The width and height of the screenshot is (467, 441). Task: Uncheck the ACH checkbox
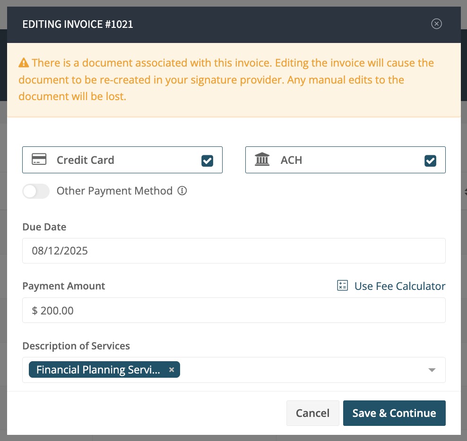click(x=430, y=161)
